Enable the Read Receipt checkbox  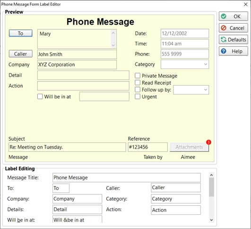click(x=138, y=82)
